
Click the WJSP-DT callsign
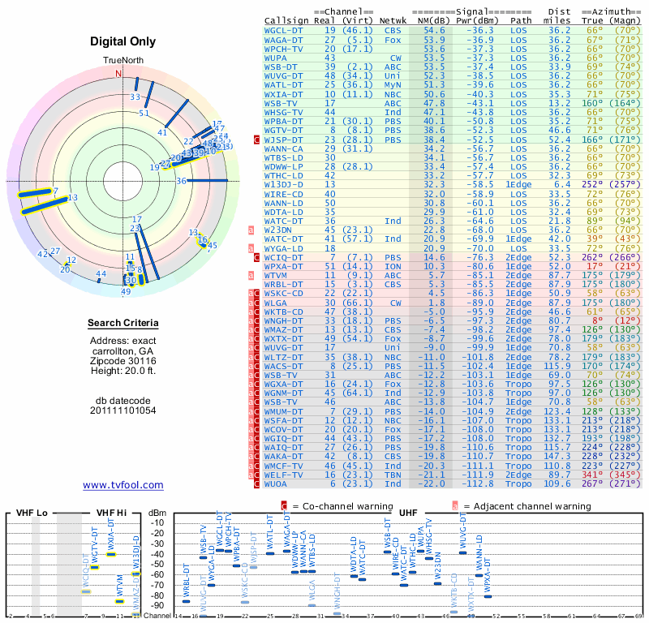tap(283, 140)
